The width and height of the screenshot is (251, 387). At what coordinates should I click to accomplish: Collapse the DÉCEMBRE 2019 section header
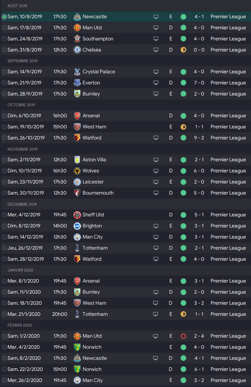[22, 204]
